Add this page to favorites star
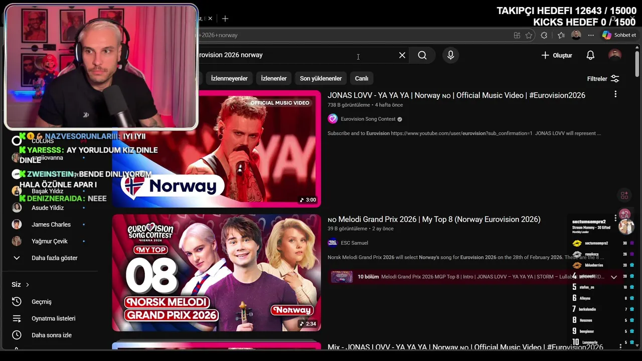 tap(529, 35)
